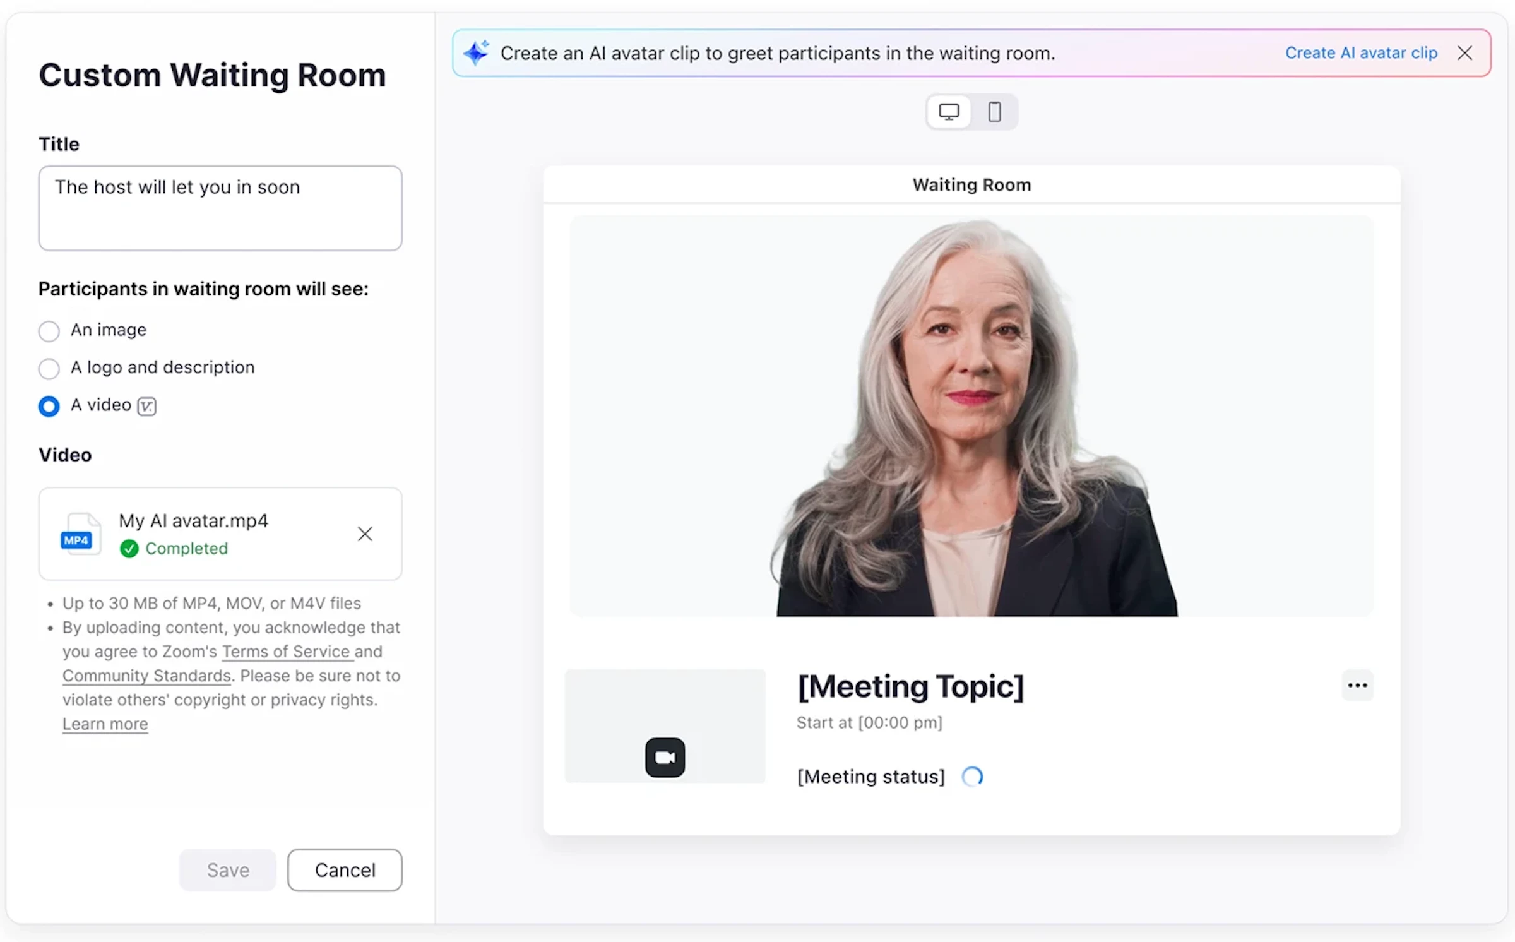This screenshot has height=942, width=1515.
Task: Click the AI sparkle icon in banner
Action: click(x=476, y=52)
